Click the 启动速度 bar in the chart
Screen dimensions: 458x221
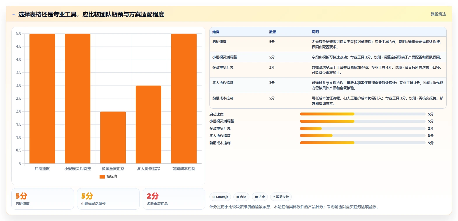coord(42,99)
